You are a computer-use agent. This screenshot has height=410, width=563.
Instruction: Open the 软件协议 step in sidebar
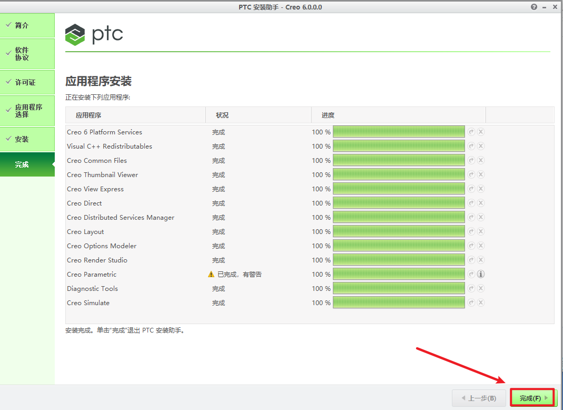[27, 54]
